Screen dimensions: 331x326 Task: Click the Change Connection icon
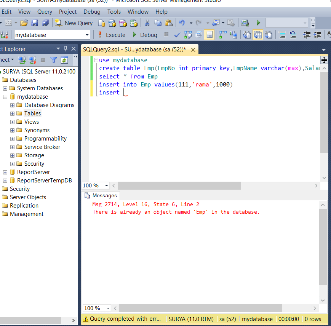(4, 35)
